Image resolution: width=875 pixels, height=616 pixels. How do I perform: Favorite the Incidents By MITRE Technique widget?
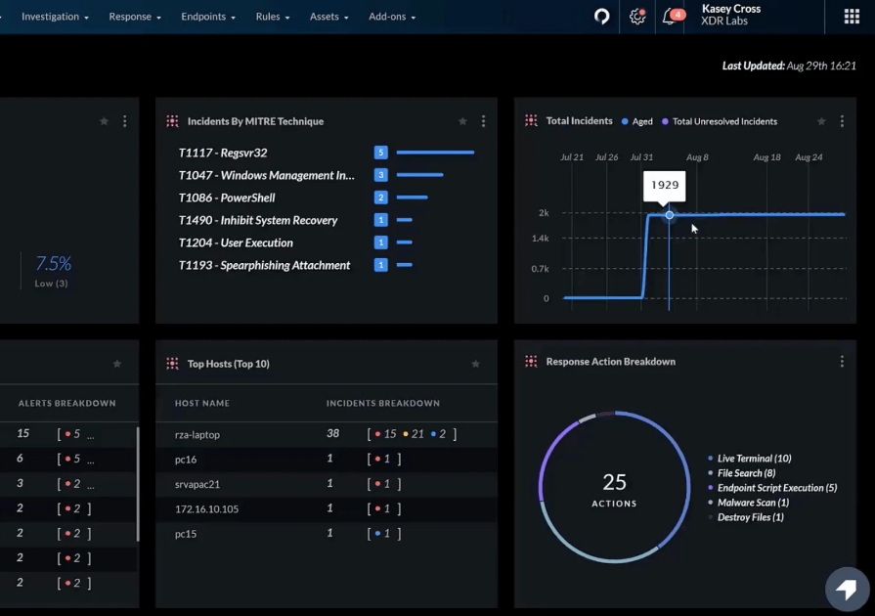[x=462, y=121]
